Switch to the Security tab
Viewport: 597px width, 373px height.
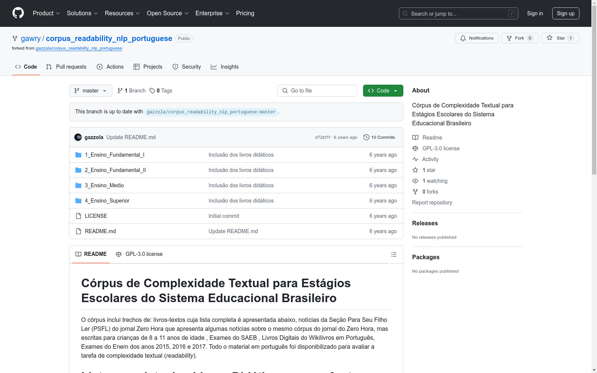pos(187,67)
